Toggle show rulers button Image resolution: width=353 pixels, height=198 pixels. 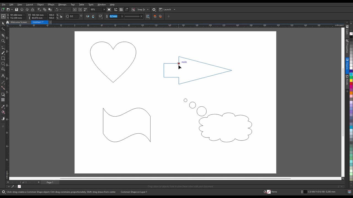click(x=116, y=10)
